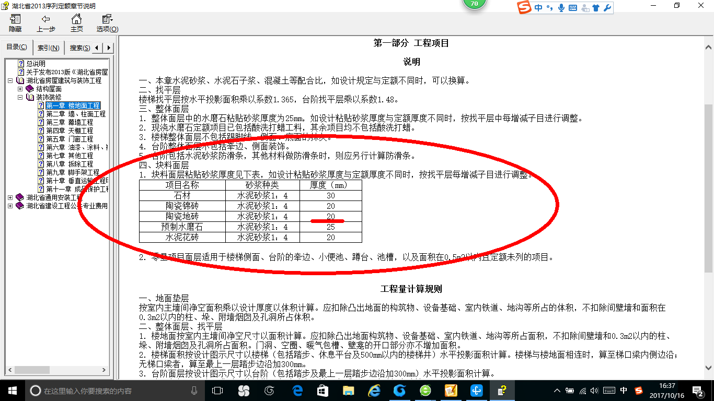
Task: Open 第二章 墙、柱面工程 topic
Action: 76,114
